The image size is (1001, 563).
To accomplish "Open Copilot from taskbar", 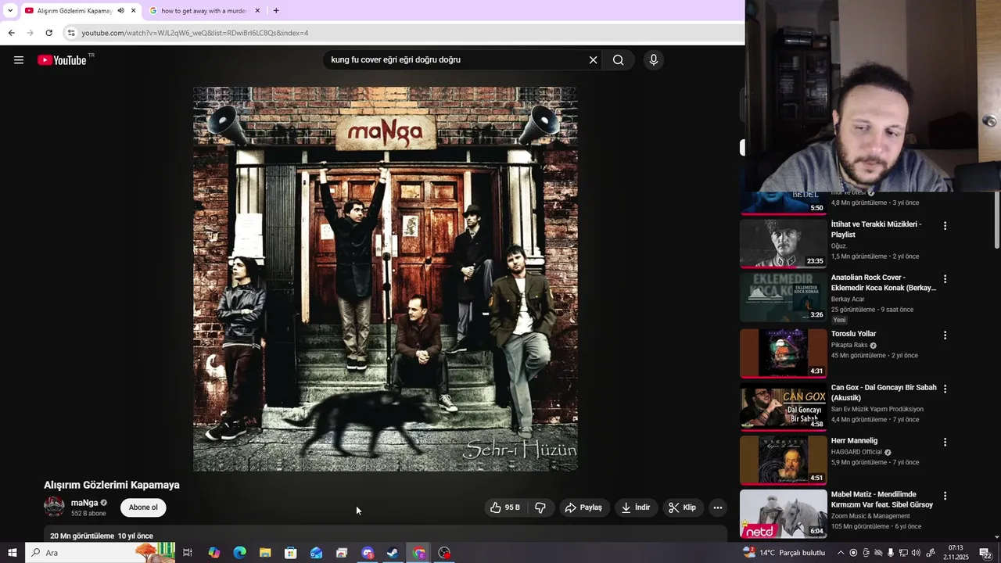I will click(x=214, y=553).
